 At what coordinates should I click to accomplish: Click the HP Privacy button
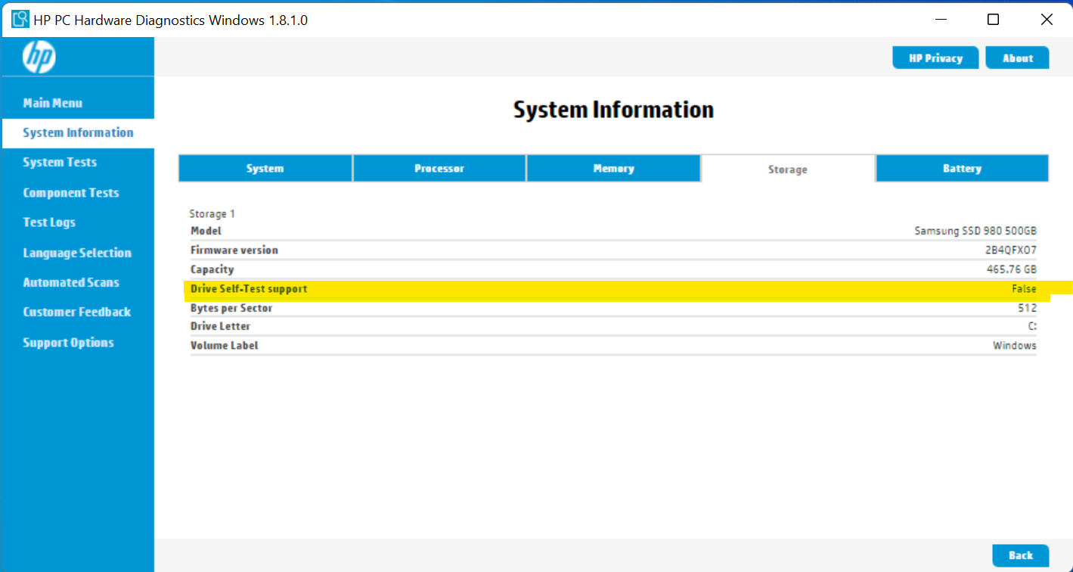[x=935, y=58]
